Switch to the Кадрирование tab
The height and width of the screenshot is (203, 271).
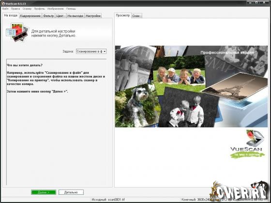point(30,16)
